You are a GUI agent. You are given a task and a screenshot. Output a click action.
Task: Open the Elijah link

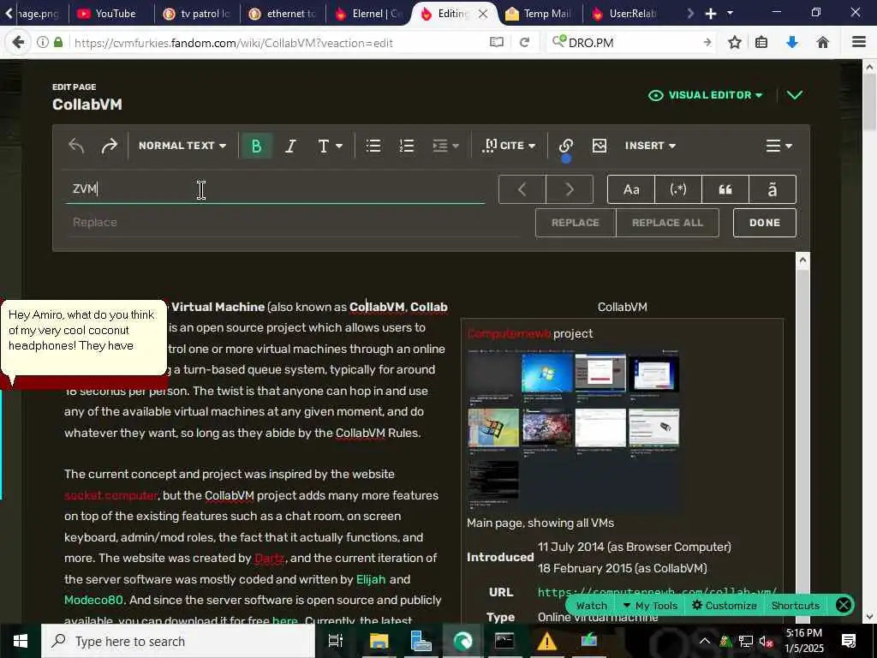(371, 580)
